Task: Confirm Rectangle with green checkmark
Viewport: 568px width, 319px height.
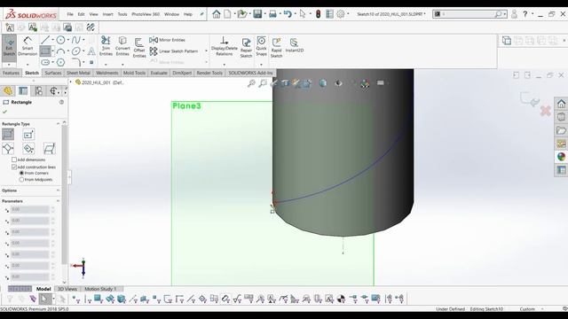Action: [x=4, y=112]
